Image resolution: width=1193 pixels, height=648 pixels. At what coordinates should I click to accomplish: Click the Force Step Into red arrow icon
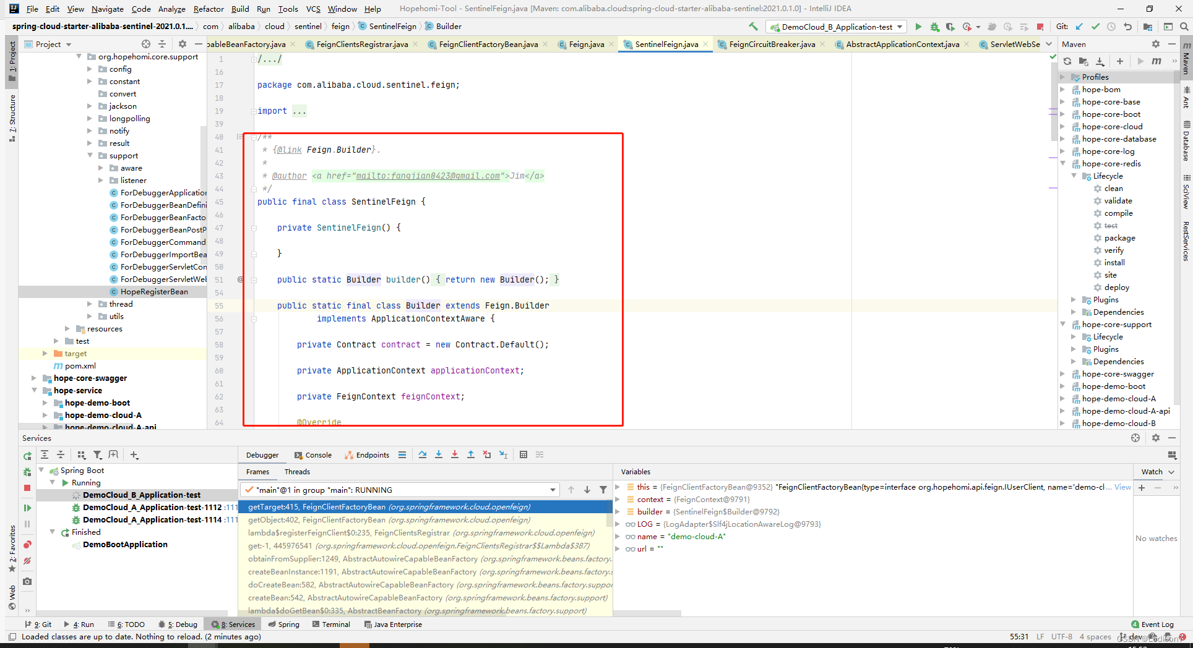pos(455,454)
